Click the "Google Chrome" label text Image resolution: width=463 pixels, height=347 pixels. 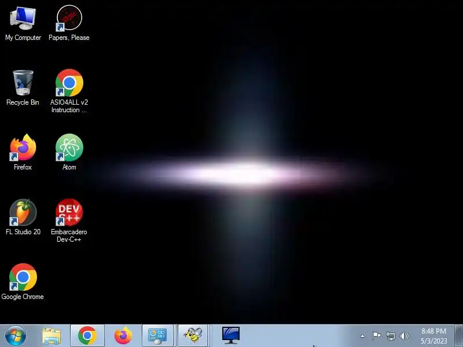pos(23,297)
